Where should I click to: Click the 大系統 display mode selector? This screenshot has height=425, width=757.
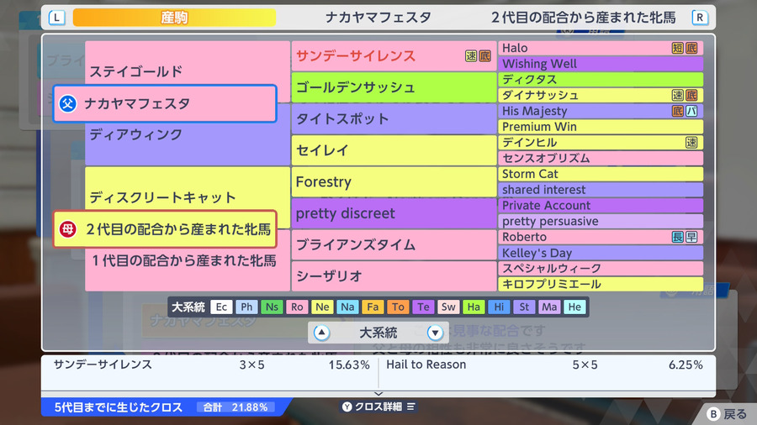(x=378, y=333)
